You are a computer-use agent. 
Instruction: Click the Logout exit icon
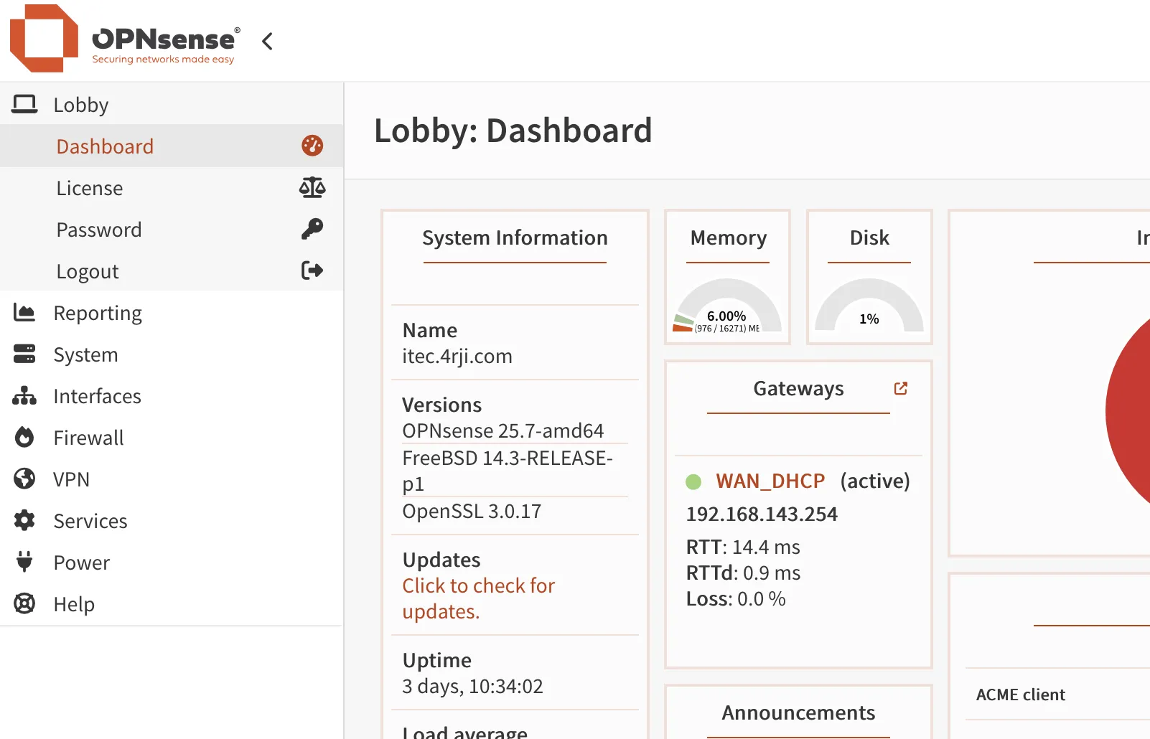point(312,271)
